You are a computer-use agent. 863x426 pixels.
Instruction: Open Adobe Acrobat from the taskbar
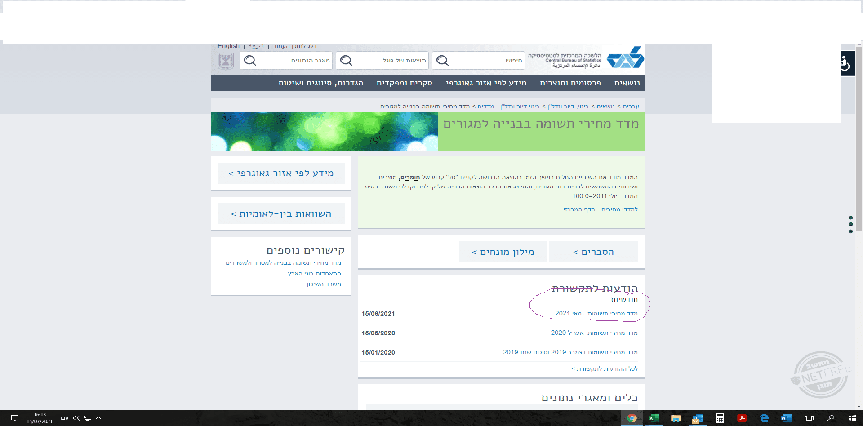pos(742,418)
